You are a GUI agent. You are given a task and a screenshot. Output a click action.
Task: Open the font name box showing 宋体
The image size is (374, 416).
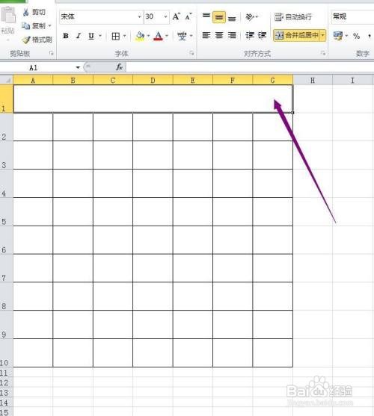tap(101, 16)
